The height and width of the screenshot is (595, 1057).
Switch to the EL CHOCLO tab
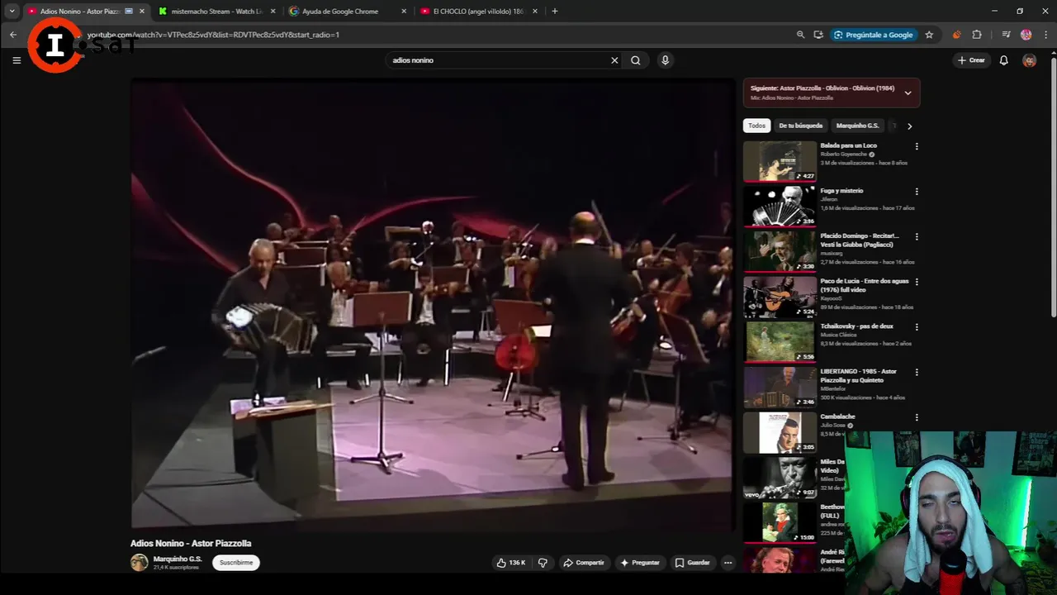click(x=479, y=12)
